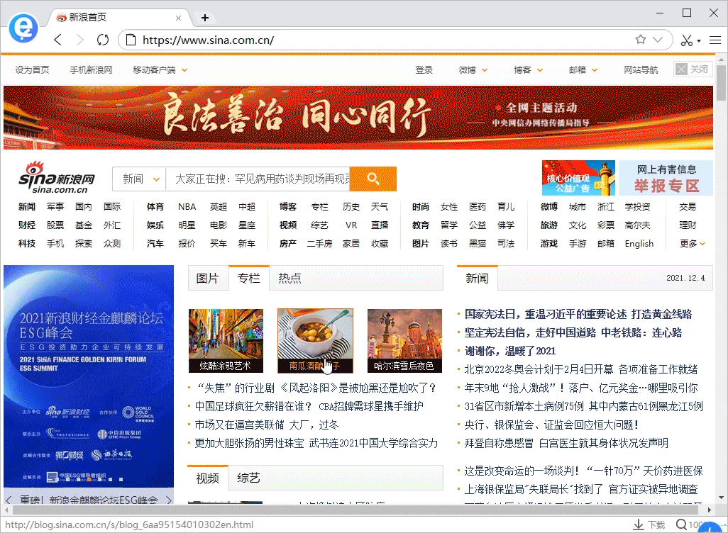This screenshot has height=533, width=728.
Task: Open the 哈尔滨雪后夜色 thumbnail
Action: 404,341
